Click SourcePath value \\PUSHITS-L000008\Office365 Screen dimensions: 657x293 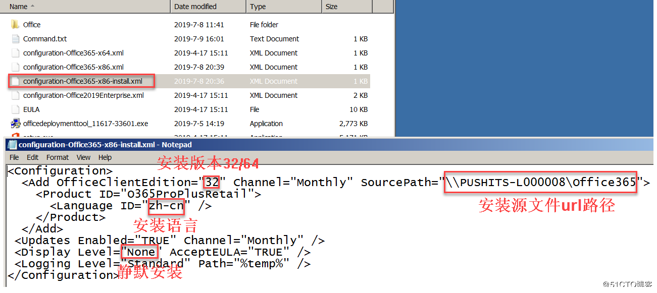point(540,183)
